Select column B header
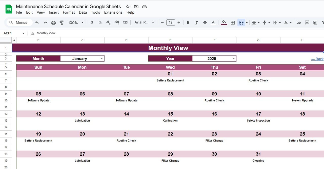This screenshot has height=169, width=324. (38, 40)
